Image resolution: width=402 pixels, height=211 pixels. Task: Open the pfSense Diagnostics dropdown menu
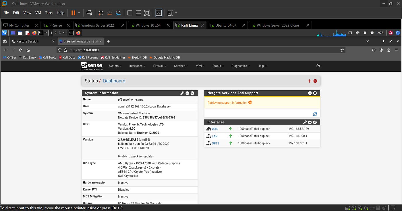[x=241, y=66]
